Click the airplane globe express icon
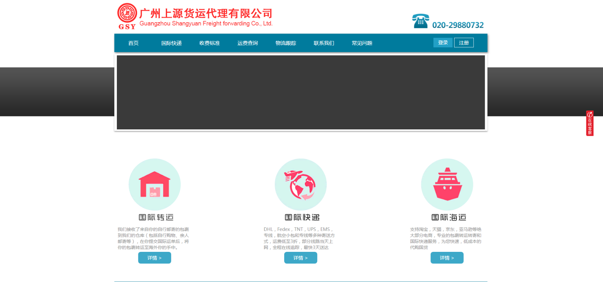The image size is (603, 282). click(300, 185)
